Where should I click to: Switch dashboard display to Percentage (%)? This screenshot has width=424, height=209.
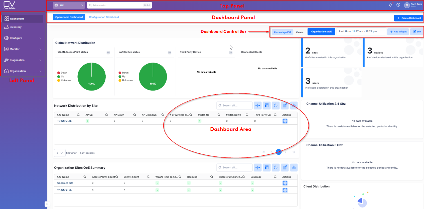click(282, 32)
